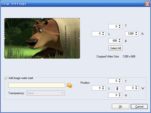The width and height of the screenshot is (151, 113).
Task: Click the watermark image path field
Action: 37,85
